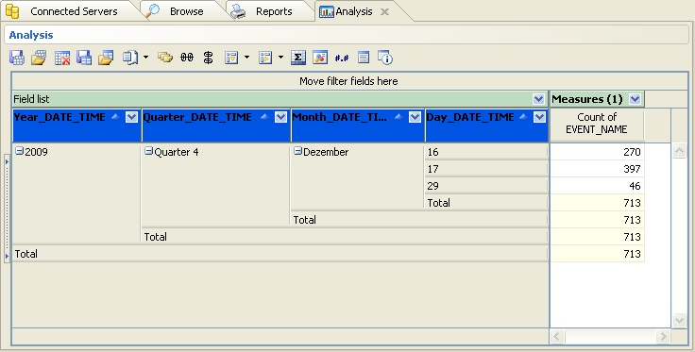695x352 pixels.
Task: Click the sort arrow on Month_DATE_TIME header
Action: (398, 117)
